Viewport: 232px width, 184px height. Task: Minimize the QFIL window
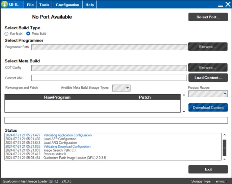click(220, 6)
